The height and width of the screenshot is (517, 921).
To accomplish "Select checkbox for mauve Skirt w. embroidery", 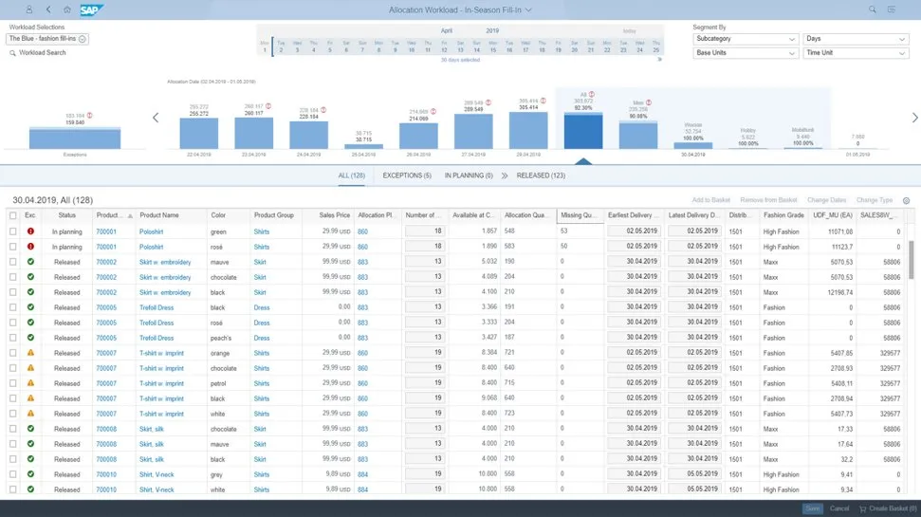I will point(13,262).
